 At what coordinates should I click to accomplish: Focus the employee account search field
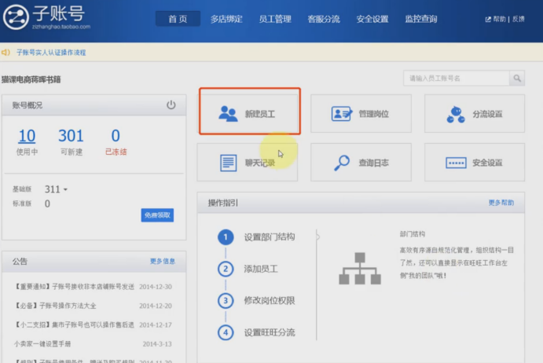click(x=457, y=79)
